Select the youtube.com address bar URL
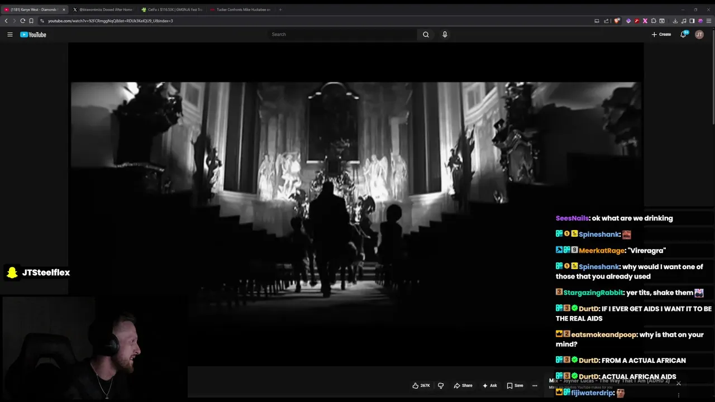The height and width of the screenshot is (402, 715). click(x=111, y=21)
